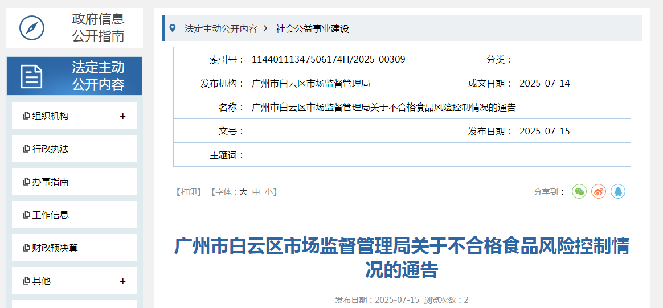
Task: Click the breadcrumb chevron arrow
Action: [265, 28]
